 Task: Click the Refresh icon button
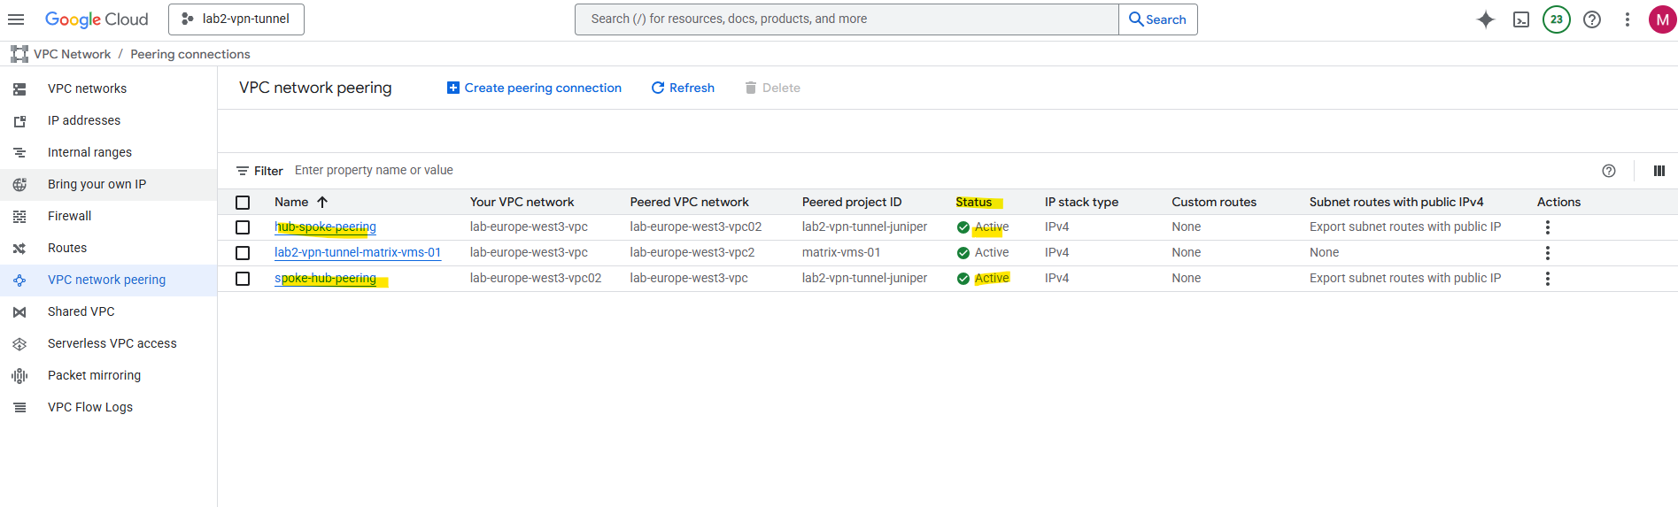(x=683, y=88)
